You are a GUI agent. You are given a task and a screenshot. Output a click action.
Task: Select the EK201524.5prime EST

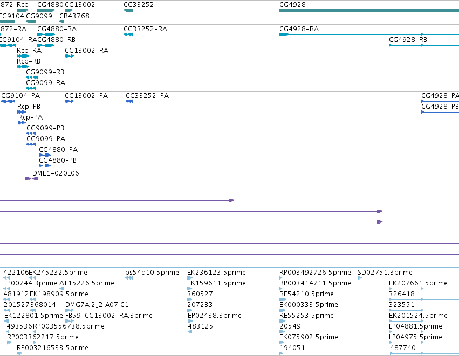[x=418, y=316]
